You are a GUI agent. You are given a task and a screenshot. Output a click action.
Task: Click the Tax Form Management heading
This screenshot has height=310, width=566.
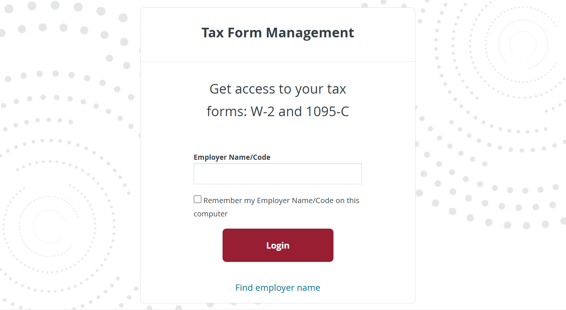pos(278,33)
